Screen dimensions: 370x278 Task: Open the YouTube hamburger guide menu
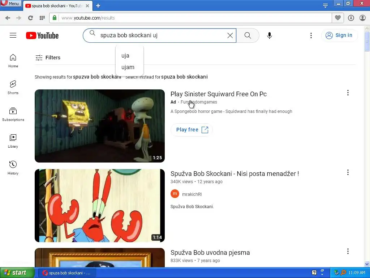coord(13,35)
